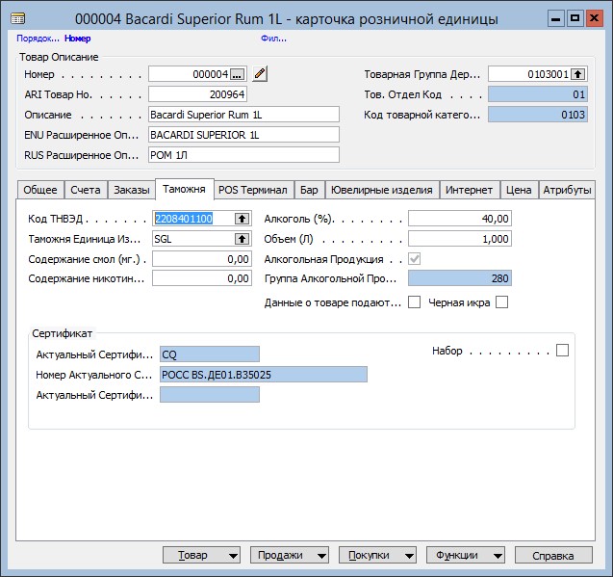
Task: Click the Алкоголь (%) field
Action: tap(460, 219)
